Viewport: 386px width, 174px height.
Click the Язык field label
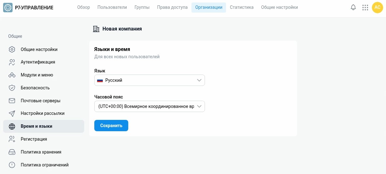pos(100,71)
